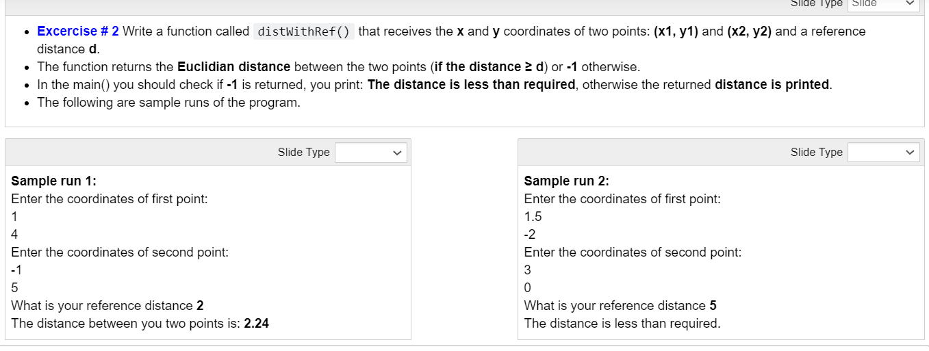Screen dimensions: 929x351
Task: Select the Sample run 2 heading
Action: point(567,181)
